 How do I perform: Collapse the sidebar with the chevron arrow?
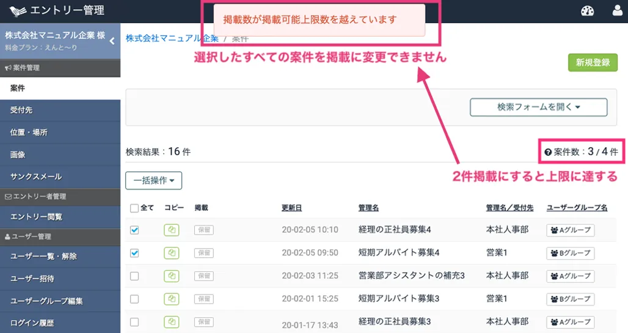(112, 41)
